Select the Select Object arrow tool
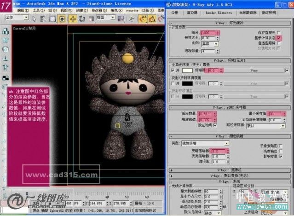The image size is (294, 216). pyautogui.click(x=34, y=19)
